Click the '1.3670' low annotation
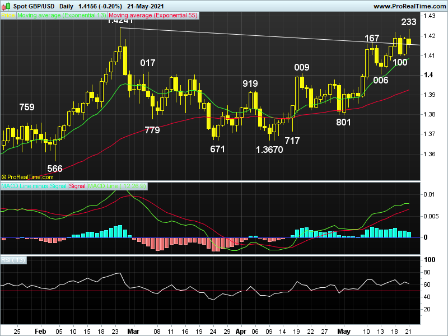The image size is (448, 336). click(269, 150)
